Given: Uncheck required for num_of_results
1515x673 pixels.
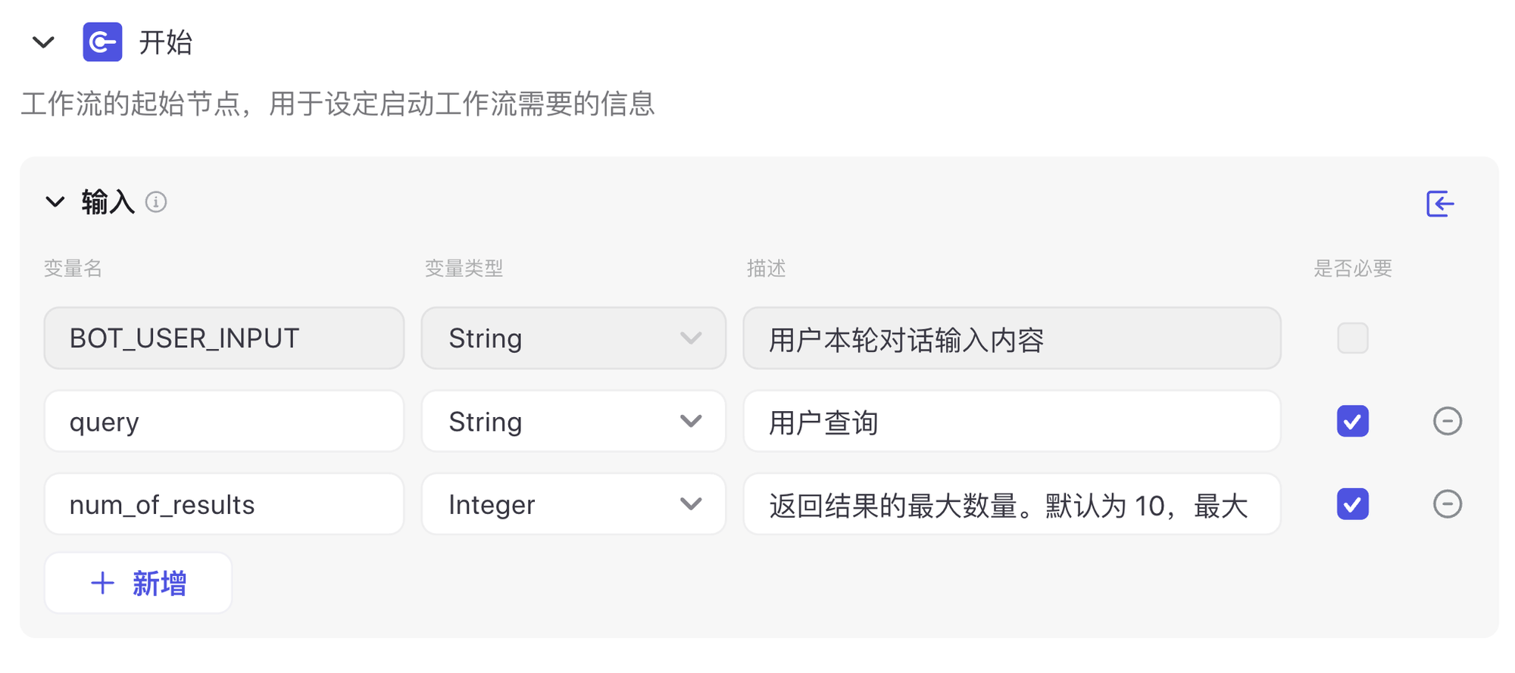Looking at the screenshot, I should (x=1352, y=504).
